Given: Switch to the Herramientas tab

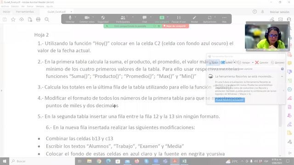Looking at the screenshot, I should point(25,11).
